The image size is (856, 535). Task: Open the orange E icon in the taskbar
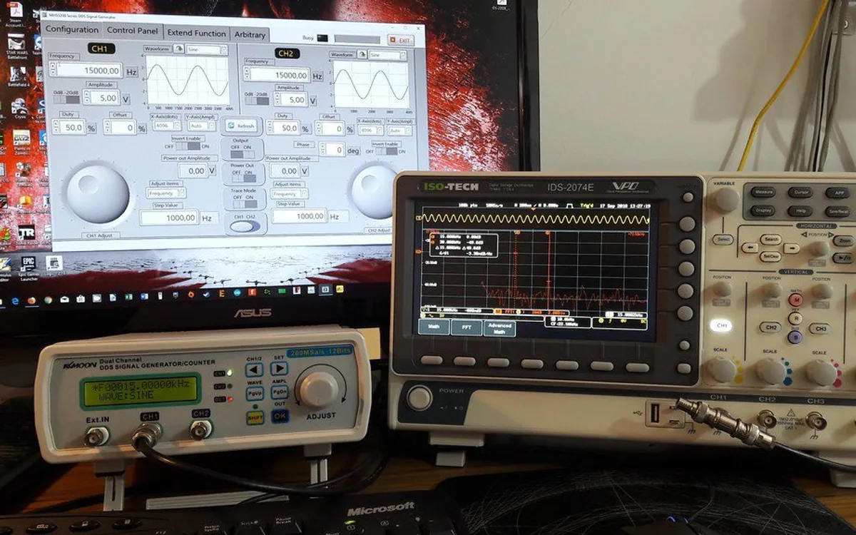tap(221, 292)
